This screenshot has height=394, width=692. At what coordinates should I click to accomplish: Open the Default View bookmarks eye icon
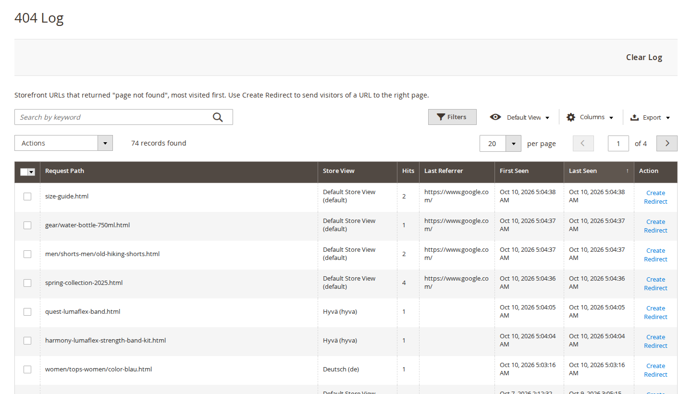[495, 117]
